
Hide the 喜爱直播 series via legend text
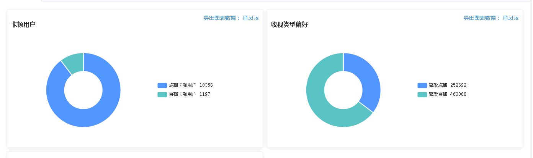438,94
